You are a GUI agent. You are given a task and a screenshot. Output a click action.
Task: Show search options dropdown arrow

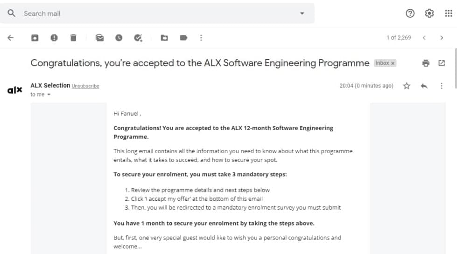[x=302, y=14]
